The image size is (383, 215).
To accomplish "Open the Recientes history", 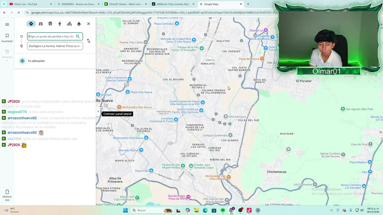I will 7,55.
